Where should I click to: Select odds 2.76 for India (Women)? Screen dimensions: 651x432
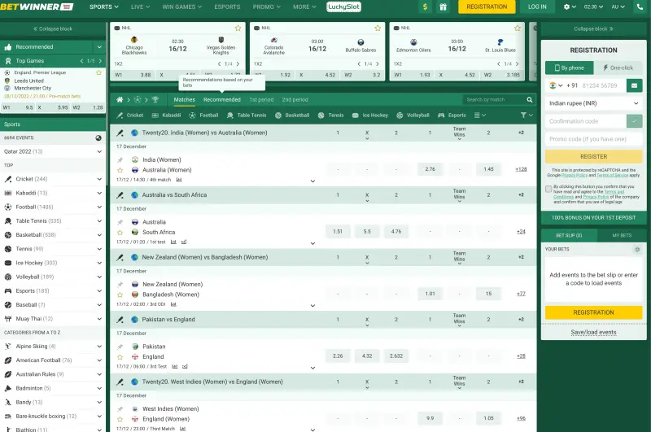pos(430,169)
